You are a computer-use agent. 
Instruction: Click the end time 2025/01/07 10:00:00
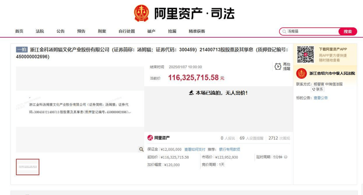pos(185,67)
